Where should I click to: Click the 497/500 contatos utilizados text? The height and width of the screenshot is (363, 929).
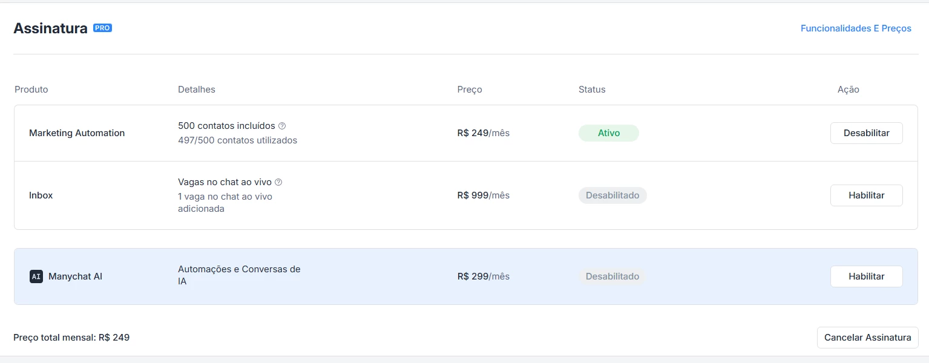click(x=238, y=140)
